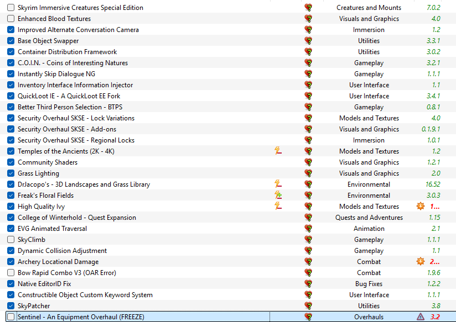Click version 16.52 in DrJacopo's row
This screenshot has width=456, height=322.
[x=433, y=184]
